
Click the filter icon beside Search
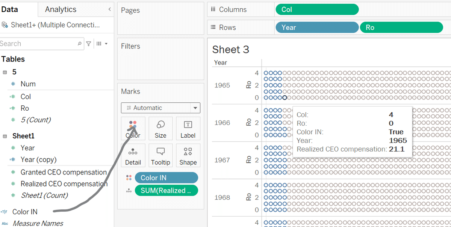(89, 44)
